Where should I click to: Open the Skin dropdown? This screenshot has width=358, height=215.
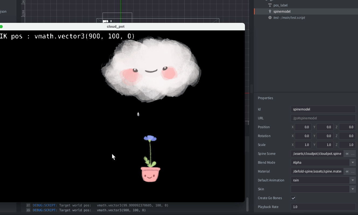click(352, 189)
